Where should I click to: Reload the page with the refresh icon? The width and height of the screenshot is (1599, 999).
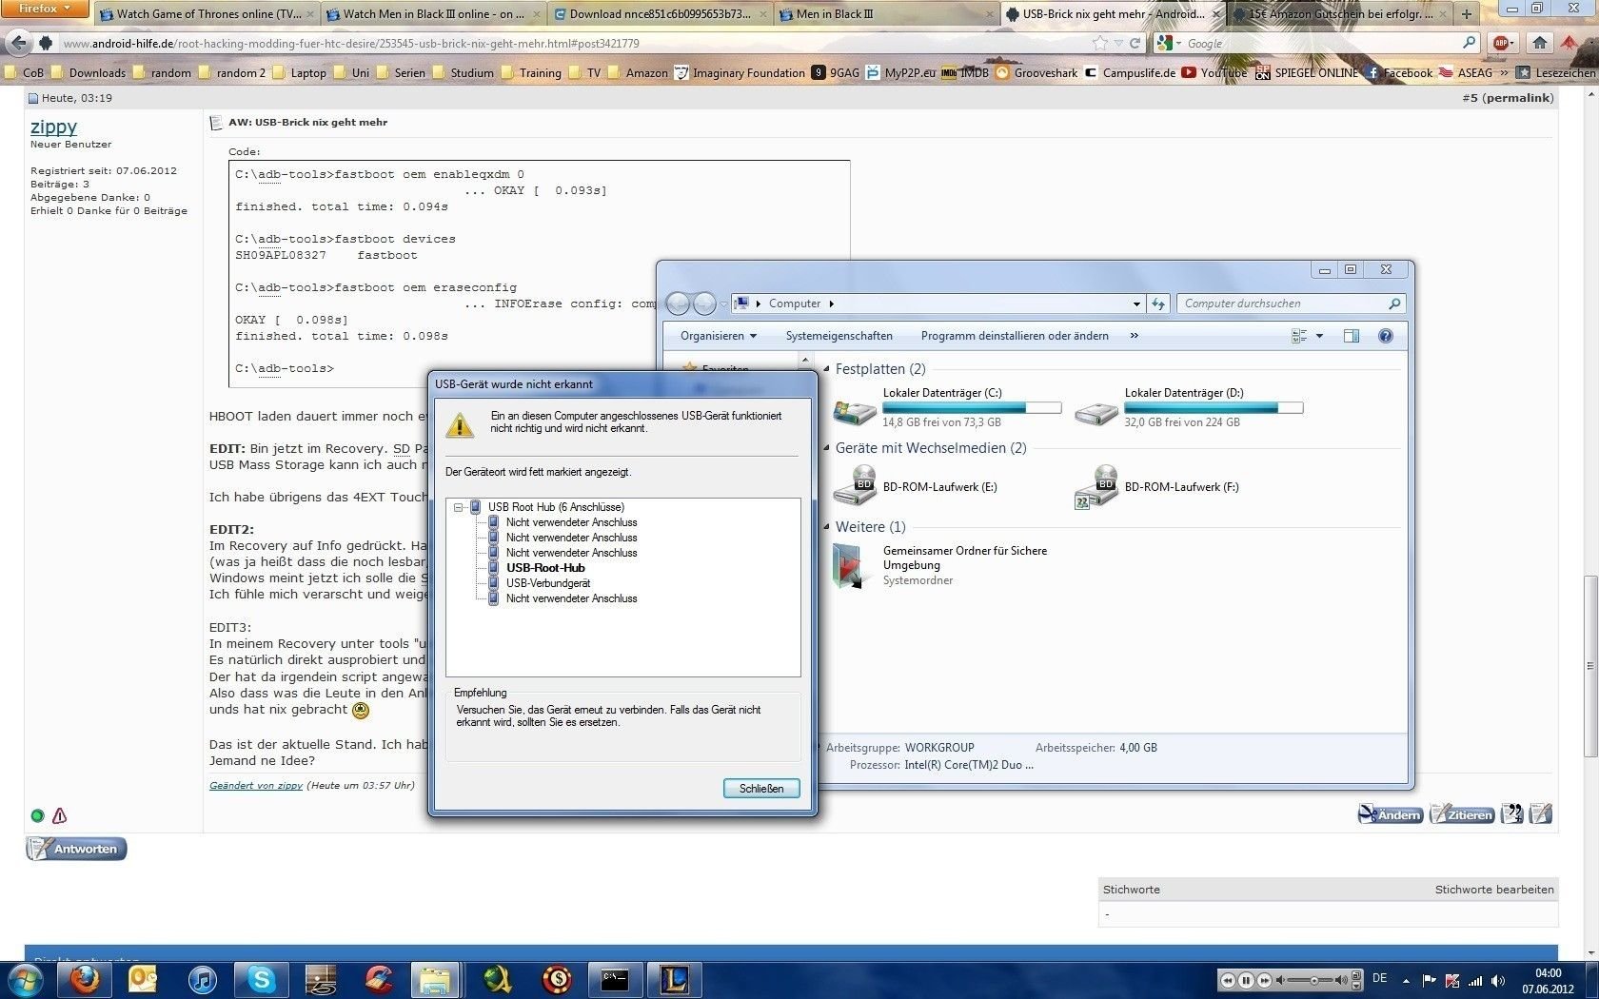[1135, 43]
